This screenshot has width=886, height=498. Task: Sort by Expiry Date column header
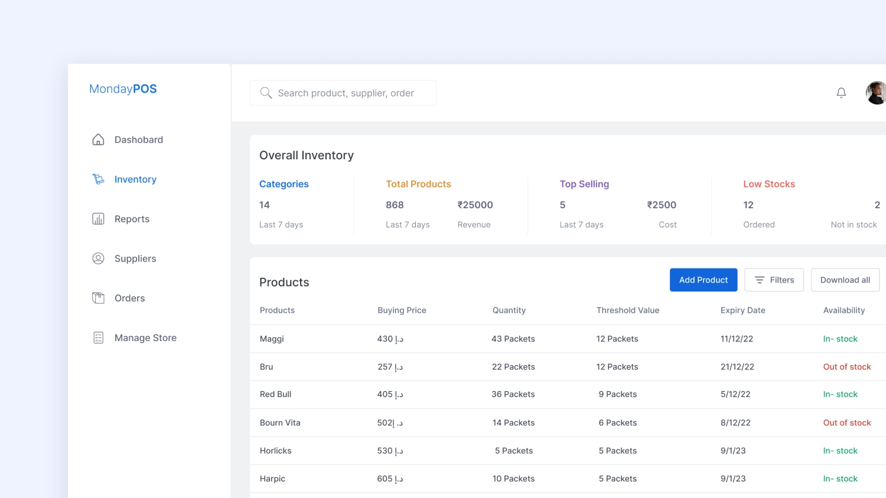coord(742,310)
